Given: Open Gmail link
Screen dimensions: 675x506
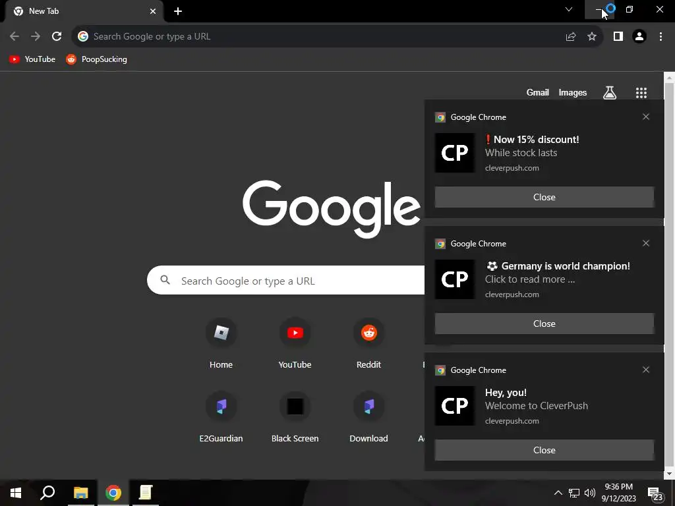Looking at the screenshot, I should tap(538, 92).
